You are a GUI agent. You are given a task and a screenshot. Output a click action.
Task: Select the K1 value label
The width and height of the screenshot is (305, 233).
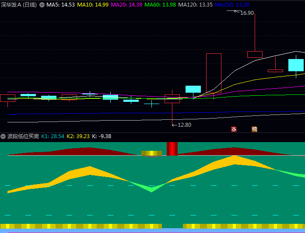(x=53, y=136)
